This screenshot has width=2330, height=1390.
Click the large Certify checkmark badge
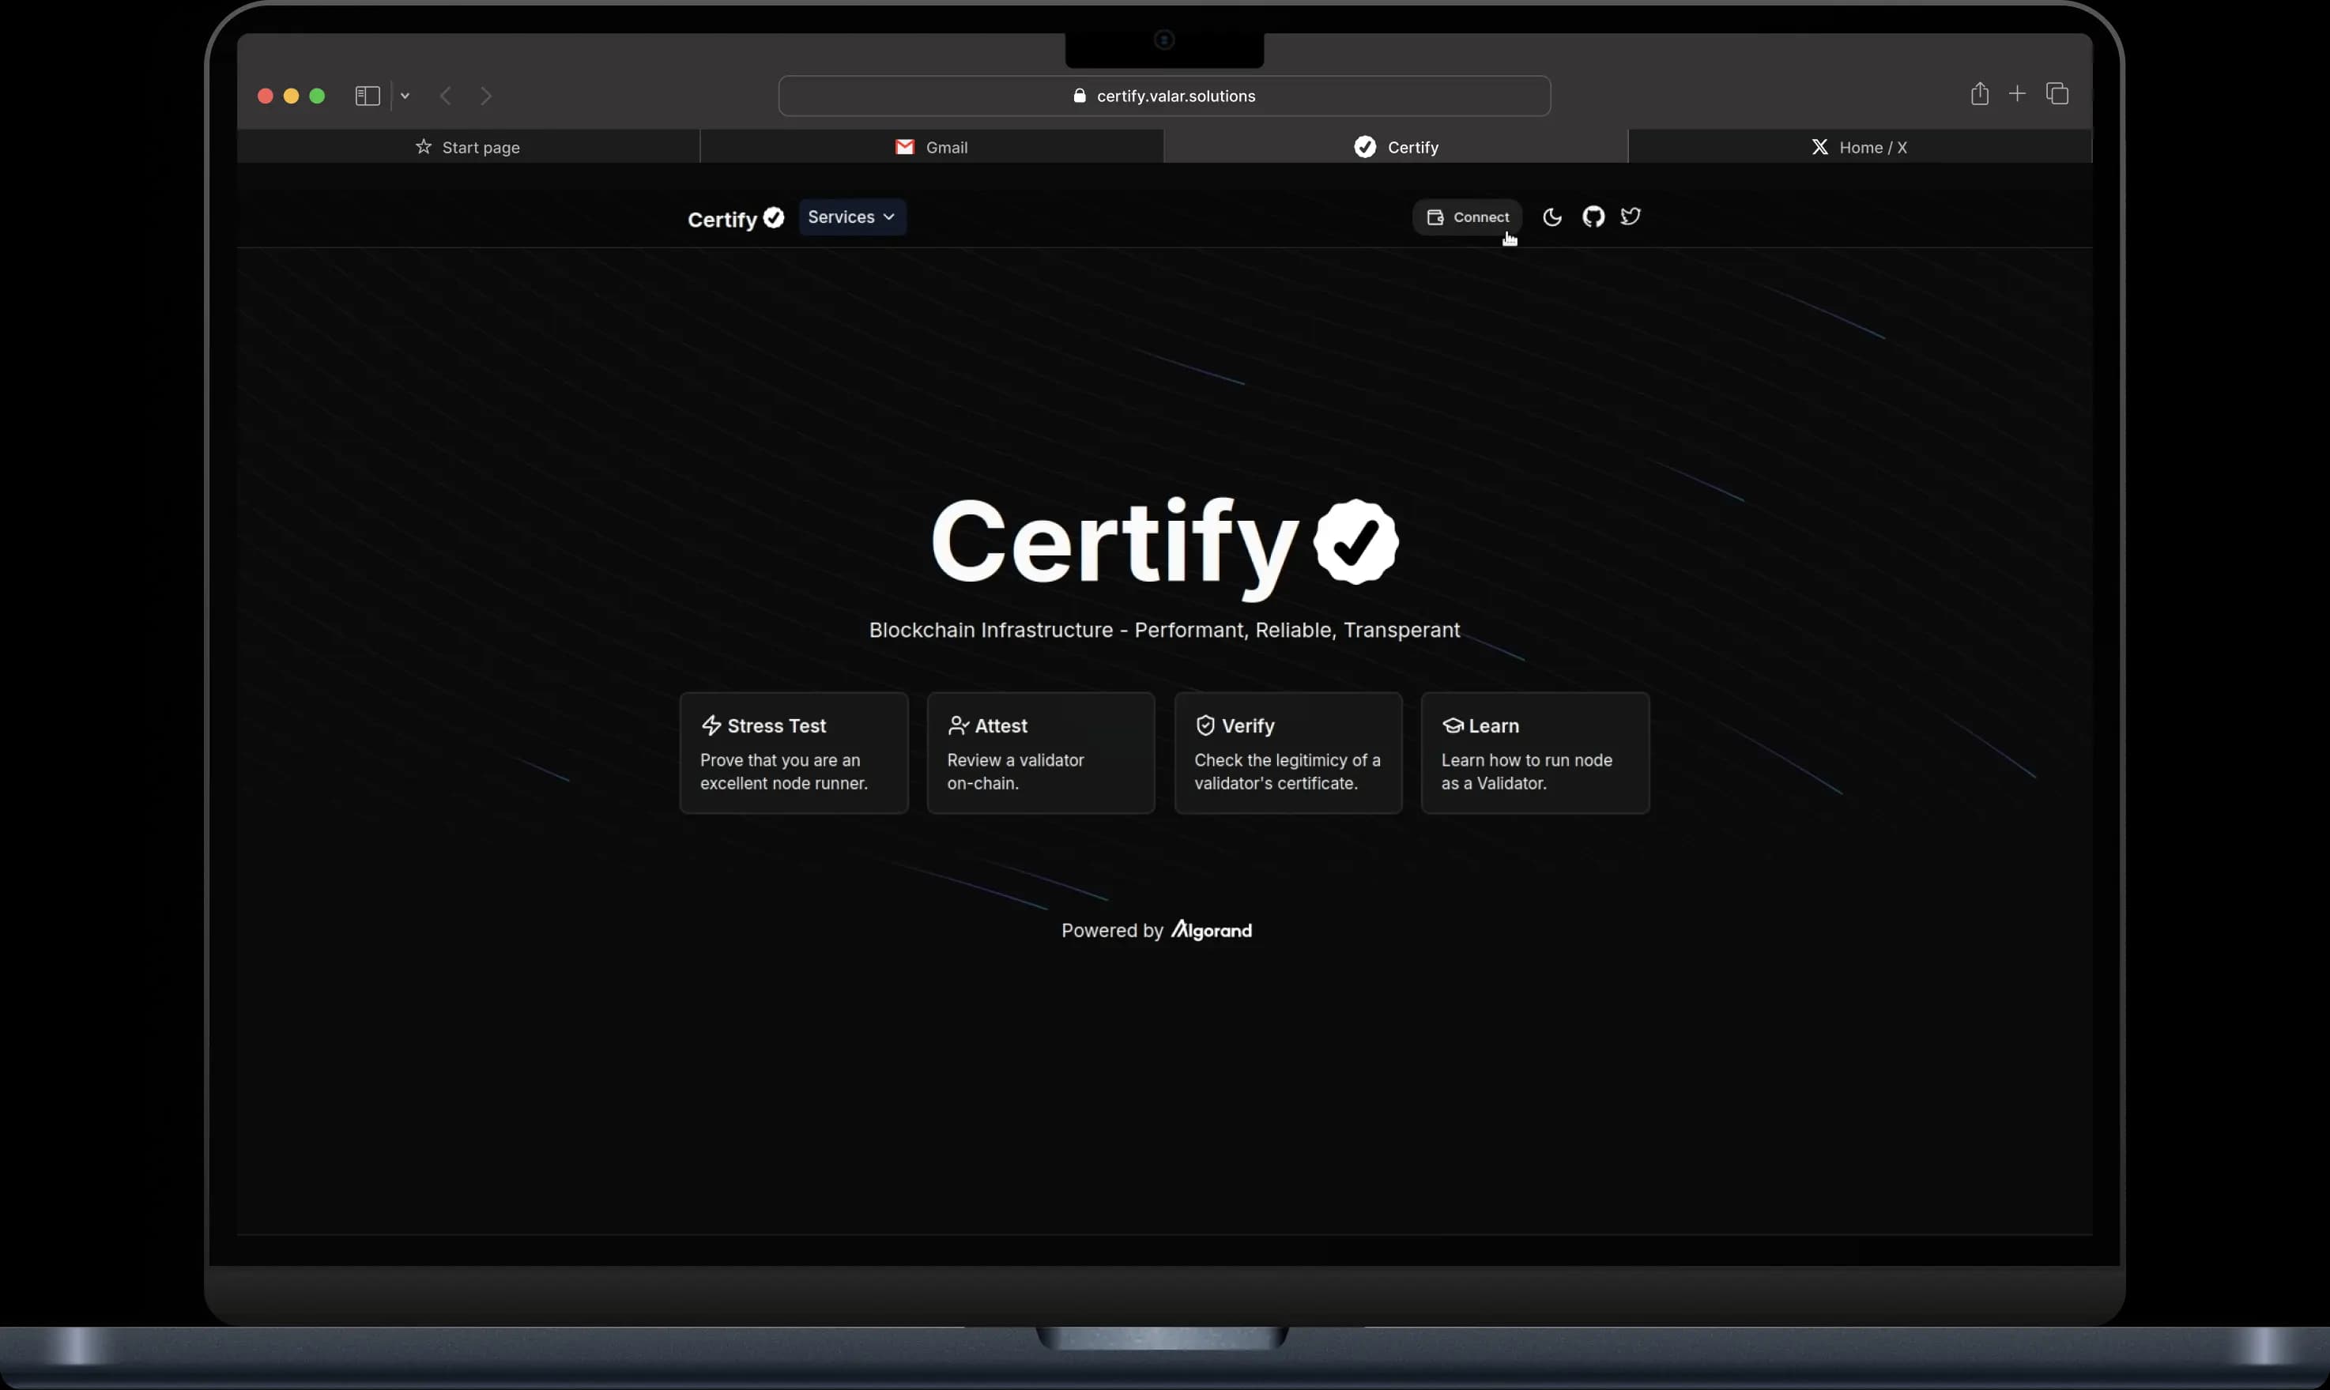[1355, 541]
